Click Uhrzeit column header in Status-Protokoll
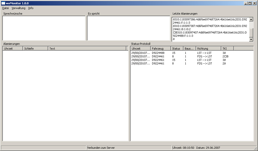The height and width of the screenshot is (151, 258). coord(140,49)
